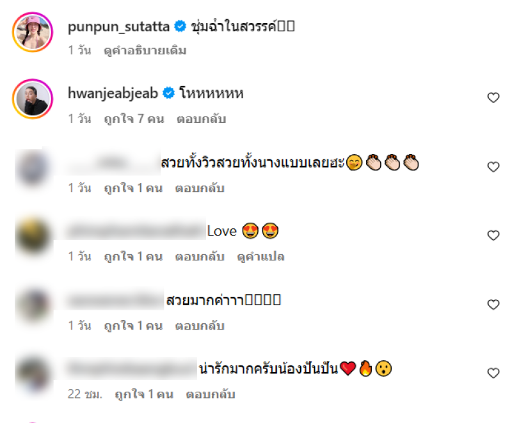Click the verified badge next to punpun_sutatta
The image size is (512, 423).
(180, 26)
